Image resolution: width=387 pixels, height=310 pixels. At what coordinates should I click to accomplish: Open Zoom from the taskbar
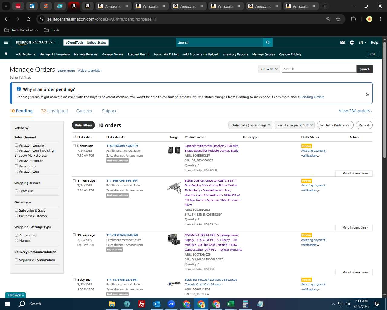point(171,304)
